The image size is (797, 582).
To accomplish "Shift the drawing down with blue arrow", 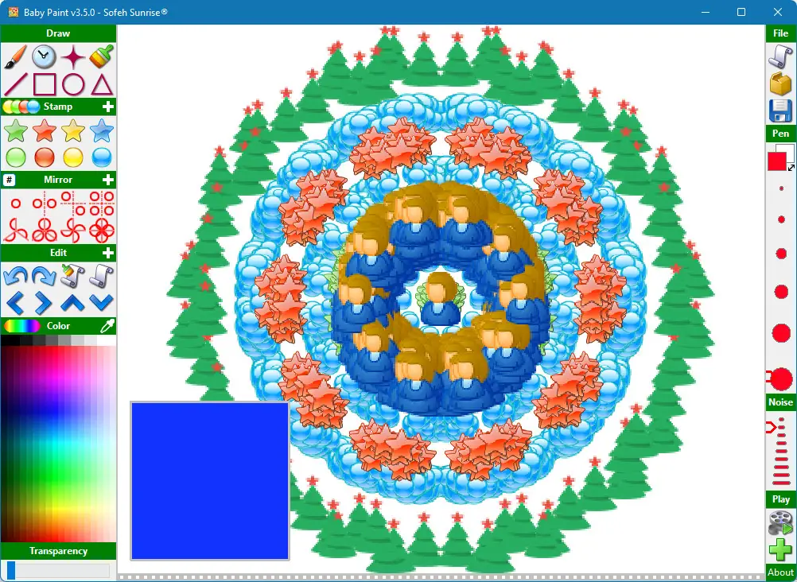I will pos(102,303).
